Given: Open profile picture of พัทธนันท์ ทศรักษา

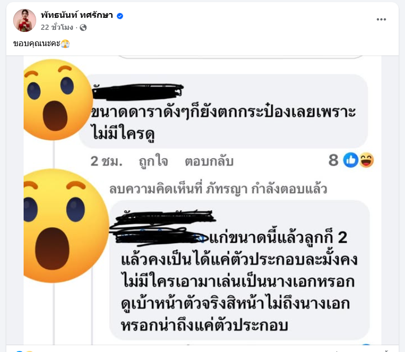Looking at the screenshot, I should [25, 20].
